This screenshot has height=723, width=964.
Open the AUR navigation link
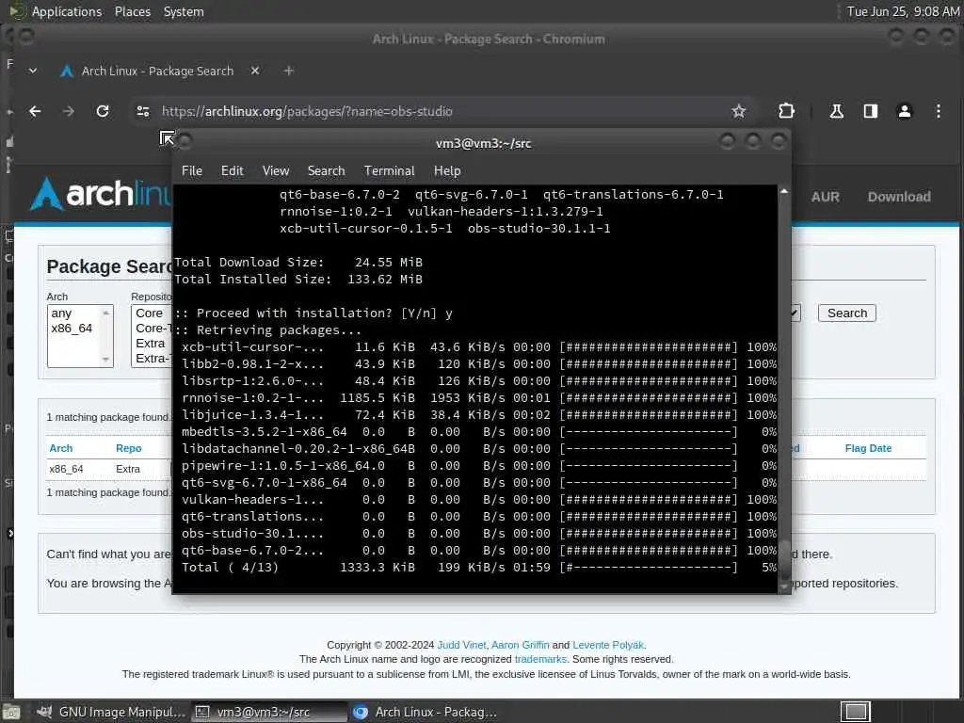coord(825,197)
